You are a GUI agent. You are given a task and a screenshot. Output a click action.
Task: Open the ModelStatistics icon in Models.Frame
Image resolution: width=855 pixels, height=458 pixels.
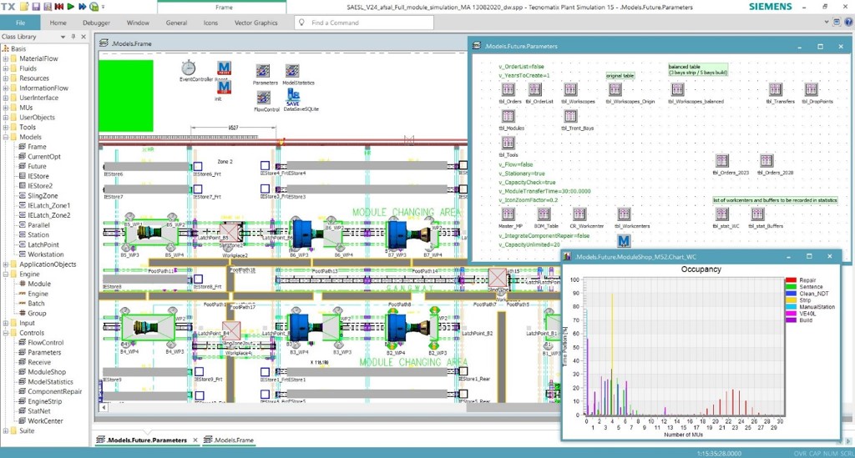click(x=292, y=71)
